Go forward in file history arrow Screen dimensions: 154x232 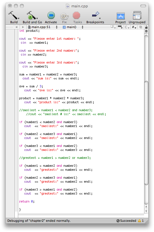pos(23,27)
